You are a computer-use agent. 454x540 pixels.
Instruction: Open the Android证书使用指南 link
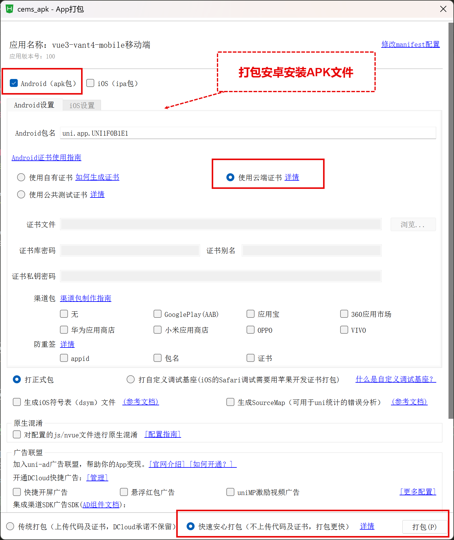(x=47, y=158)
